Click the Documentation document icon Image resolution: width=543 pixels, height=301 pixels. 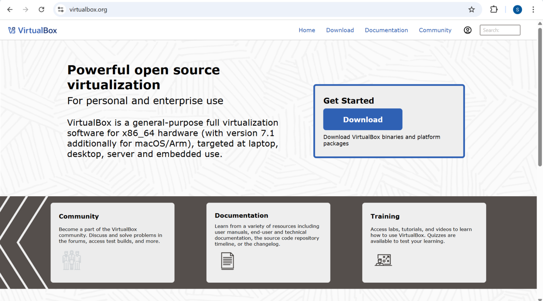[227, 261]
